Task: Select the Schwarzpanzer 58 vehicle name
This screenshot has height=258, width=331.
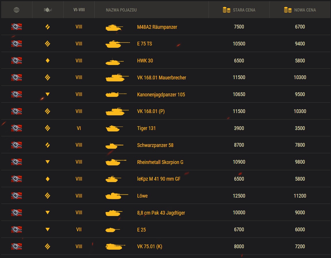Action: pyautogui.click(x=155, y=145)
